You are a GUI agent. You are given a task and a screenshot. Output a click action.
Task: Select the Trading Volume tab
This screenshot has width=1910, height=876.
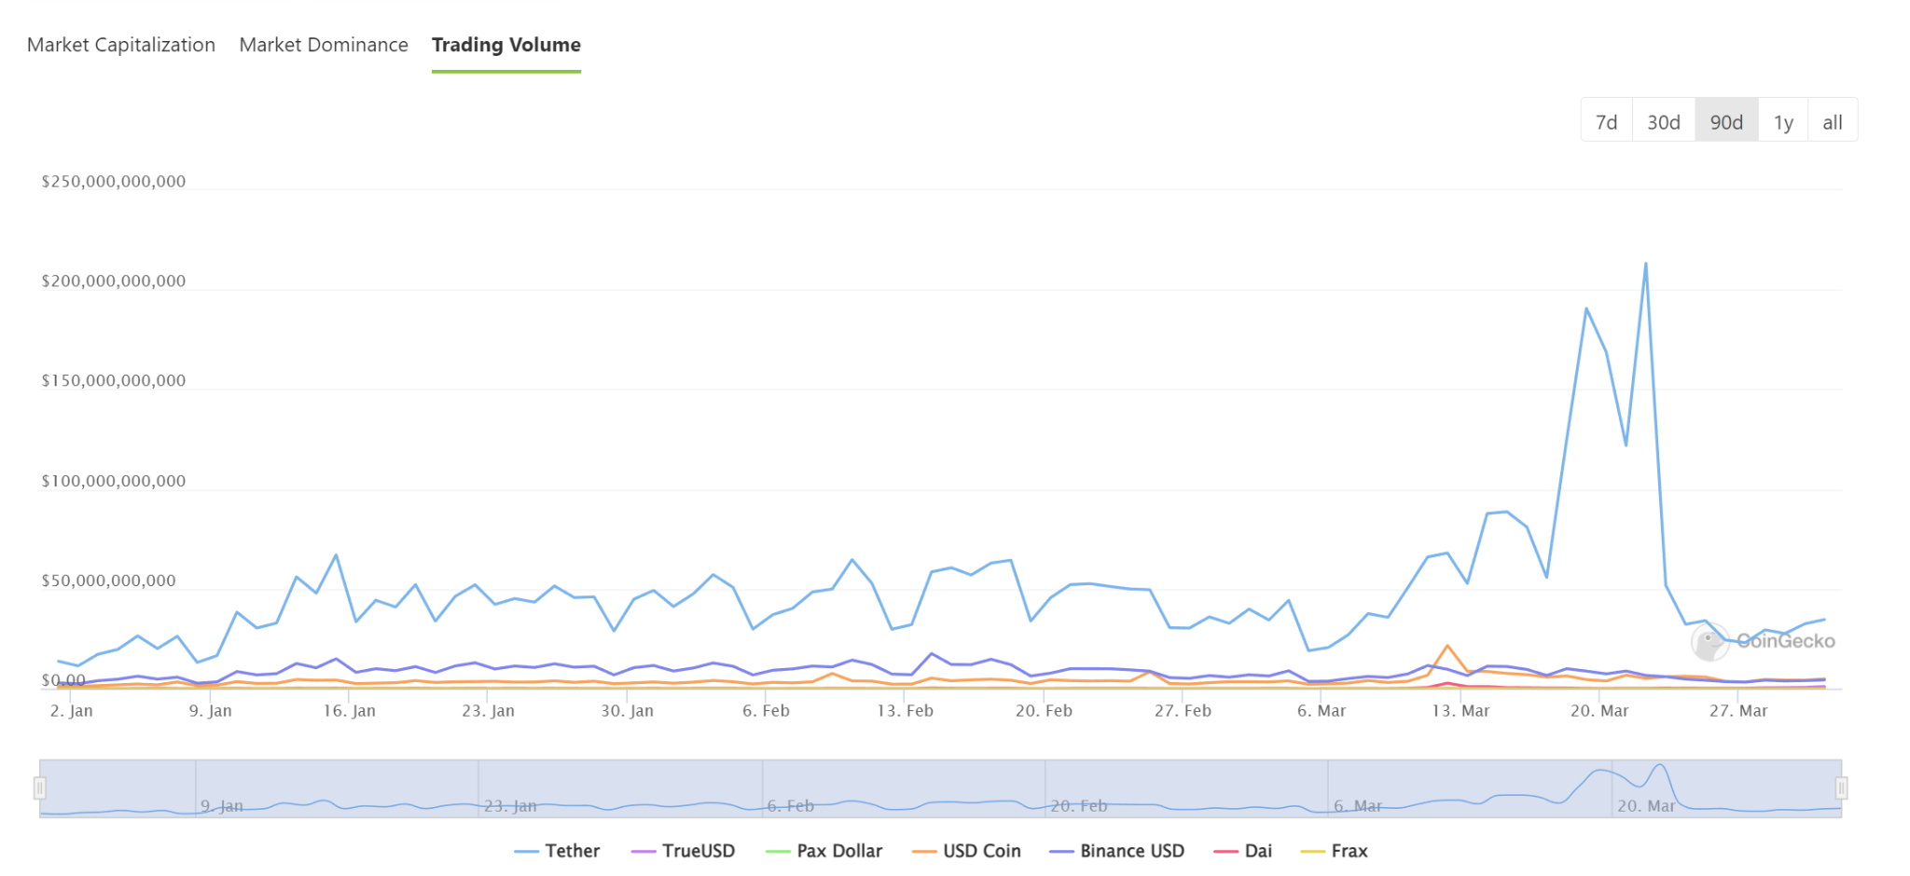pos(505,45)
